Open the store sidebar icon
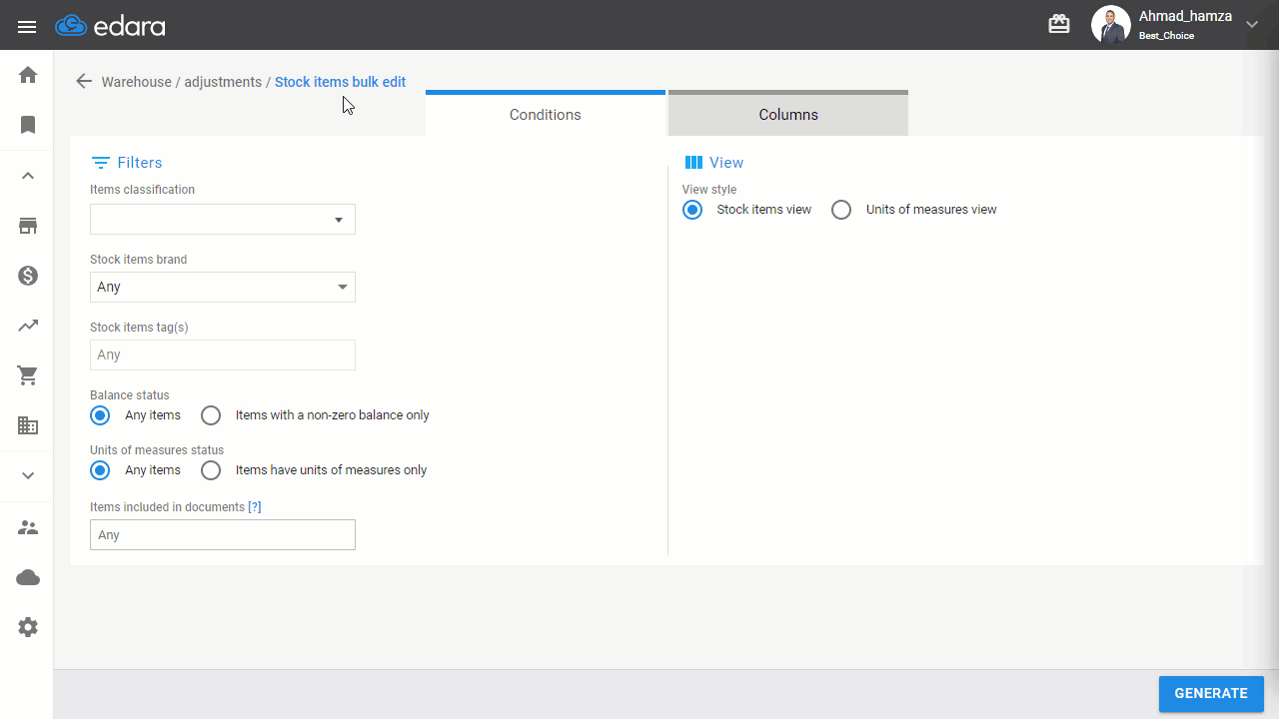 coord(28,226)
